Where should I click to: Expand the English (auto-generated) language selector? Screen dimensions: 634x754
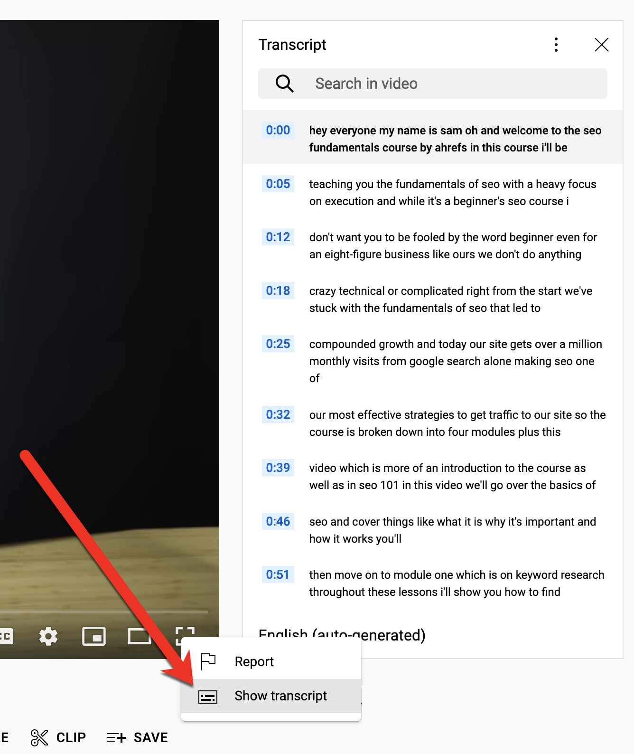click(x=342, y=635)
